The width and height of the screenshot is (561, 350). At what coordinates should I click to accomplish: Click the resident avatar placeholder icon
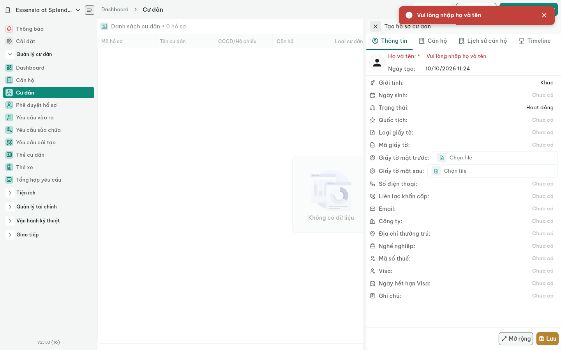point(377,63)
